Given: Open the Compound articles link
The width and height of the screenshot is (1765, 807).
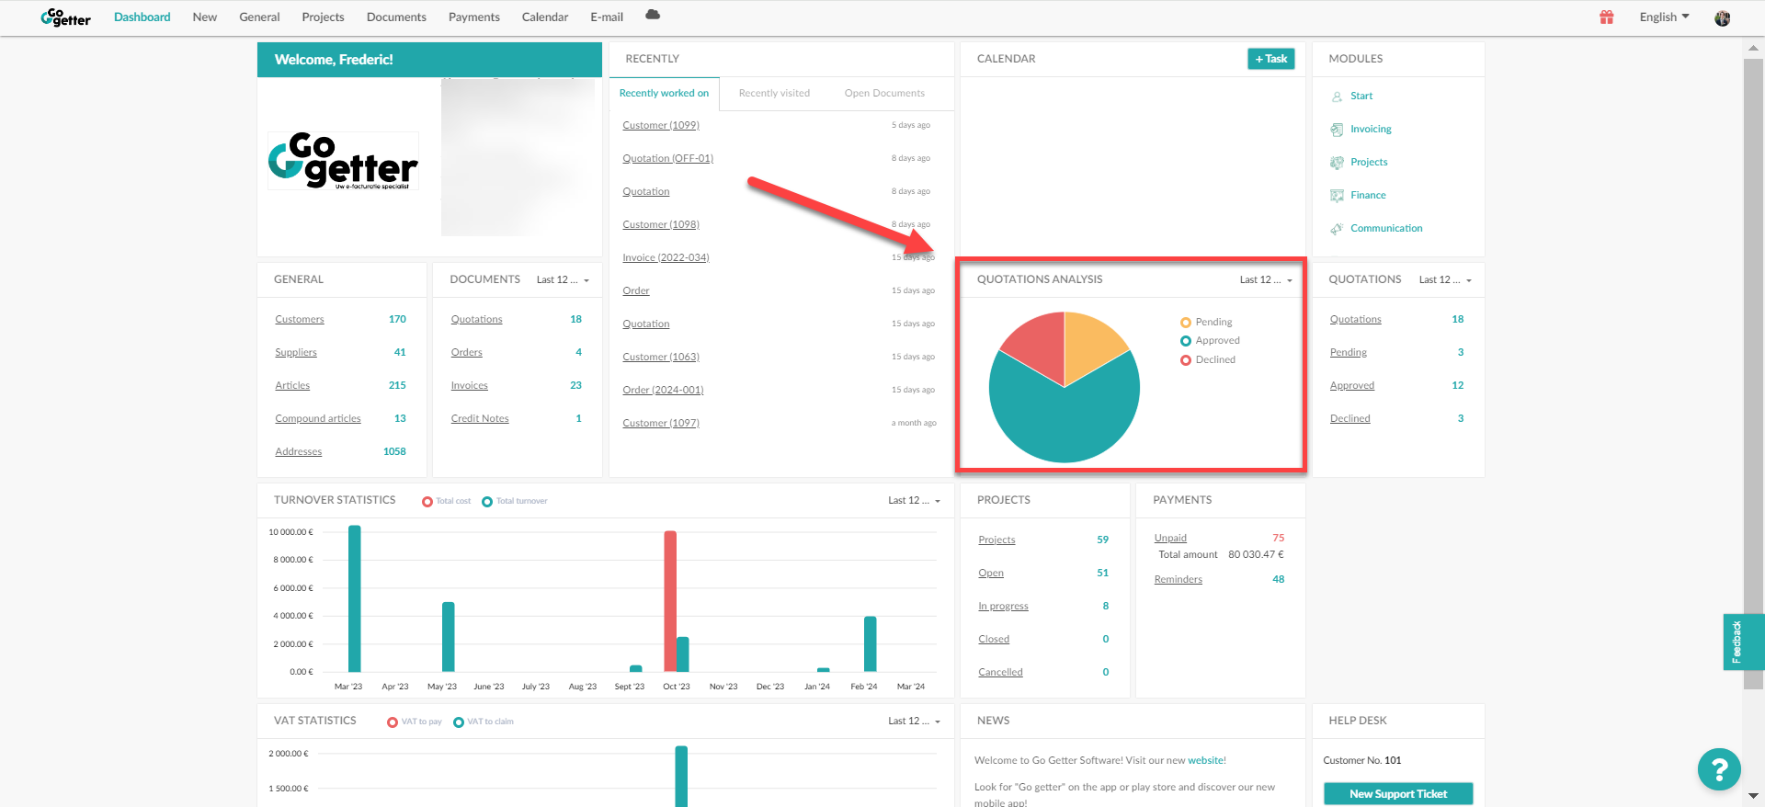Looking at the screenshot, I should (x=318, y=419).
